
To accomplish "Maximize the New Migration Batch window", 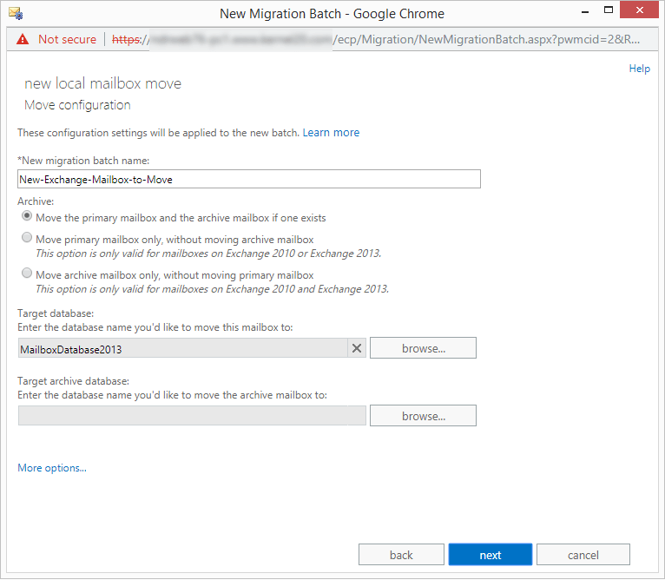I will pos(609,10).
